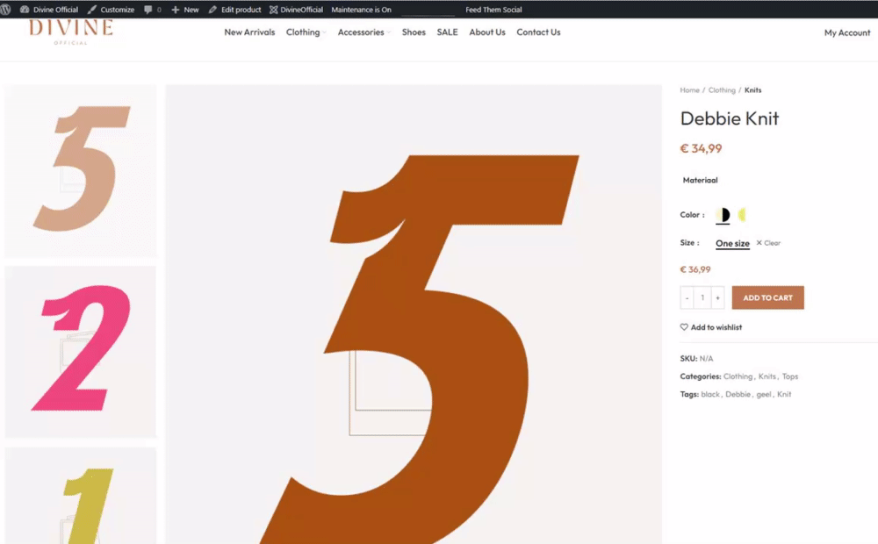
Task: Click the WordPress logo in the admin bar
Action: 5,10
